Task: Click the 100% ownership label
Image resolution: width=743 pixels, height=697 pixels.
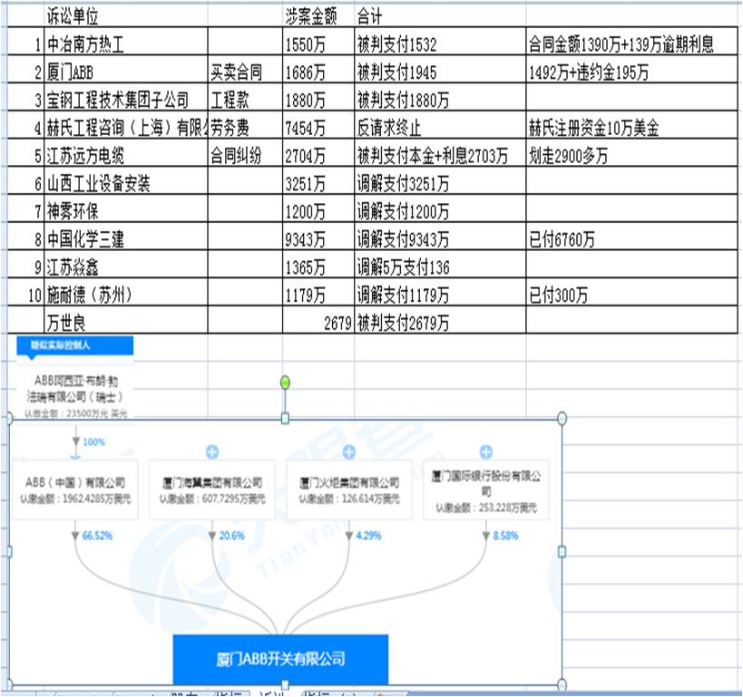Action: coord(93,442)
